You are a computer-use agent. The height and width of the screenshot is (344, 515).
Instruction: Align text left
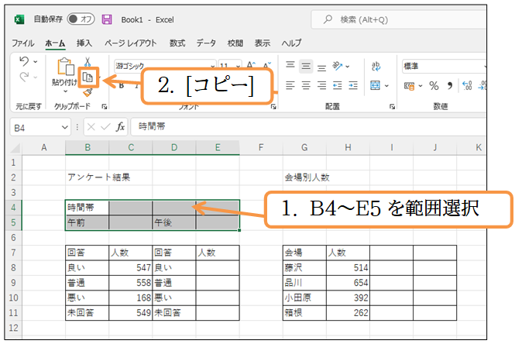(290, 86)
